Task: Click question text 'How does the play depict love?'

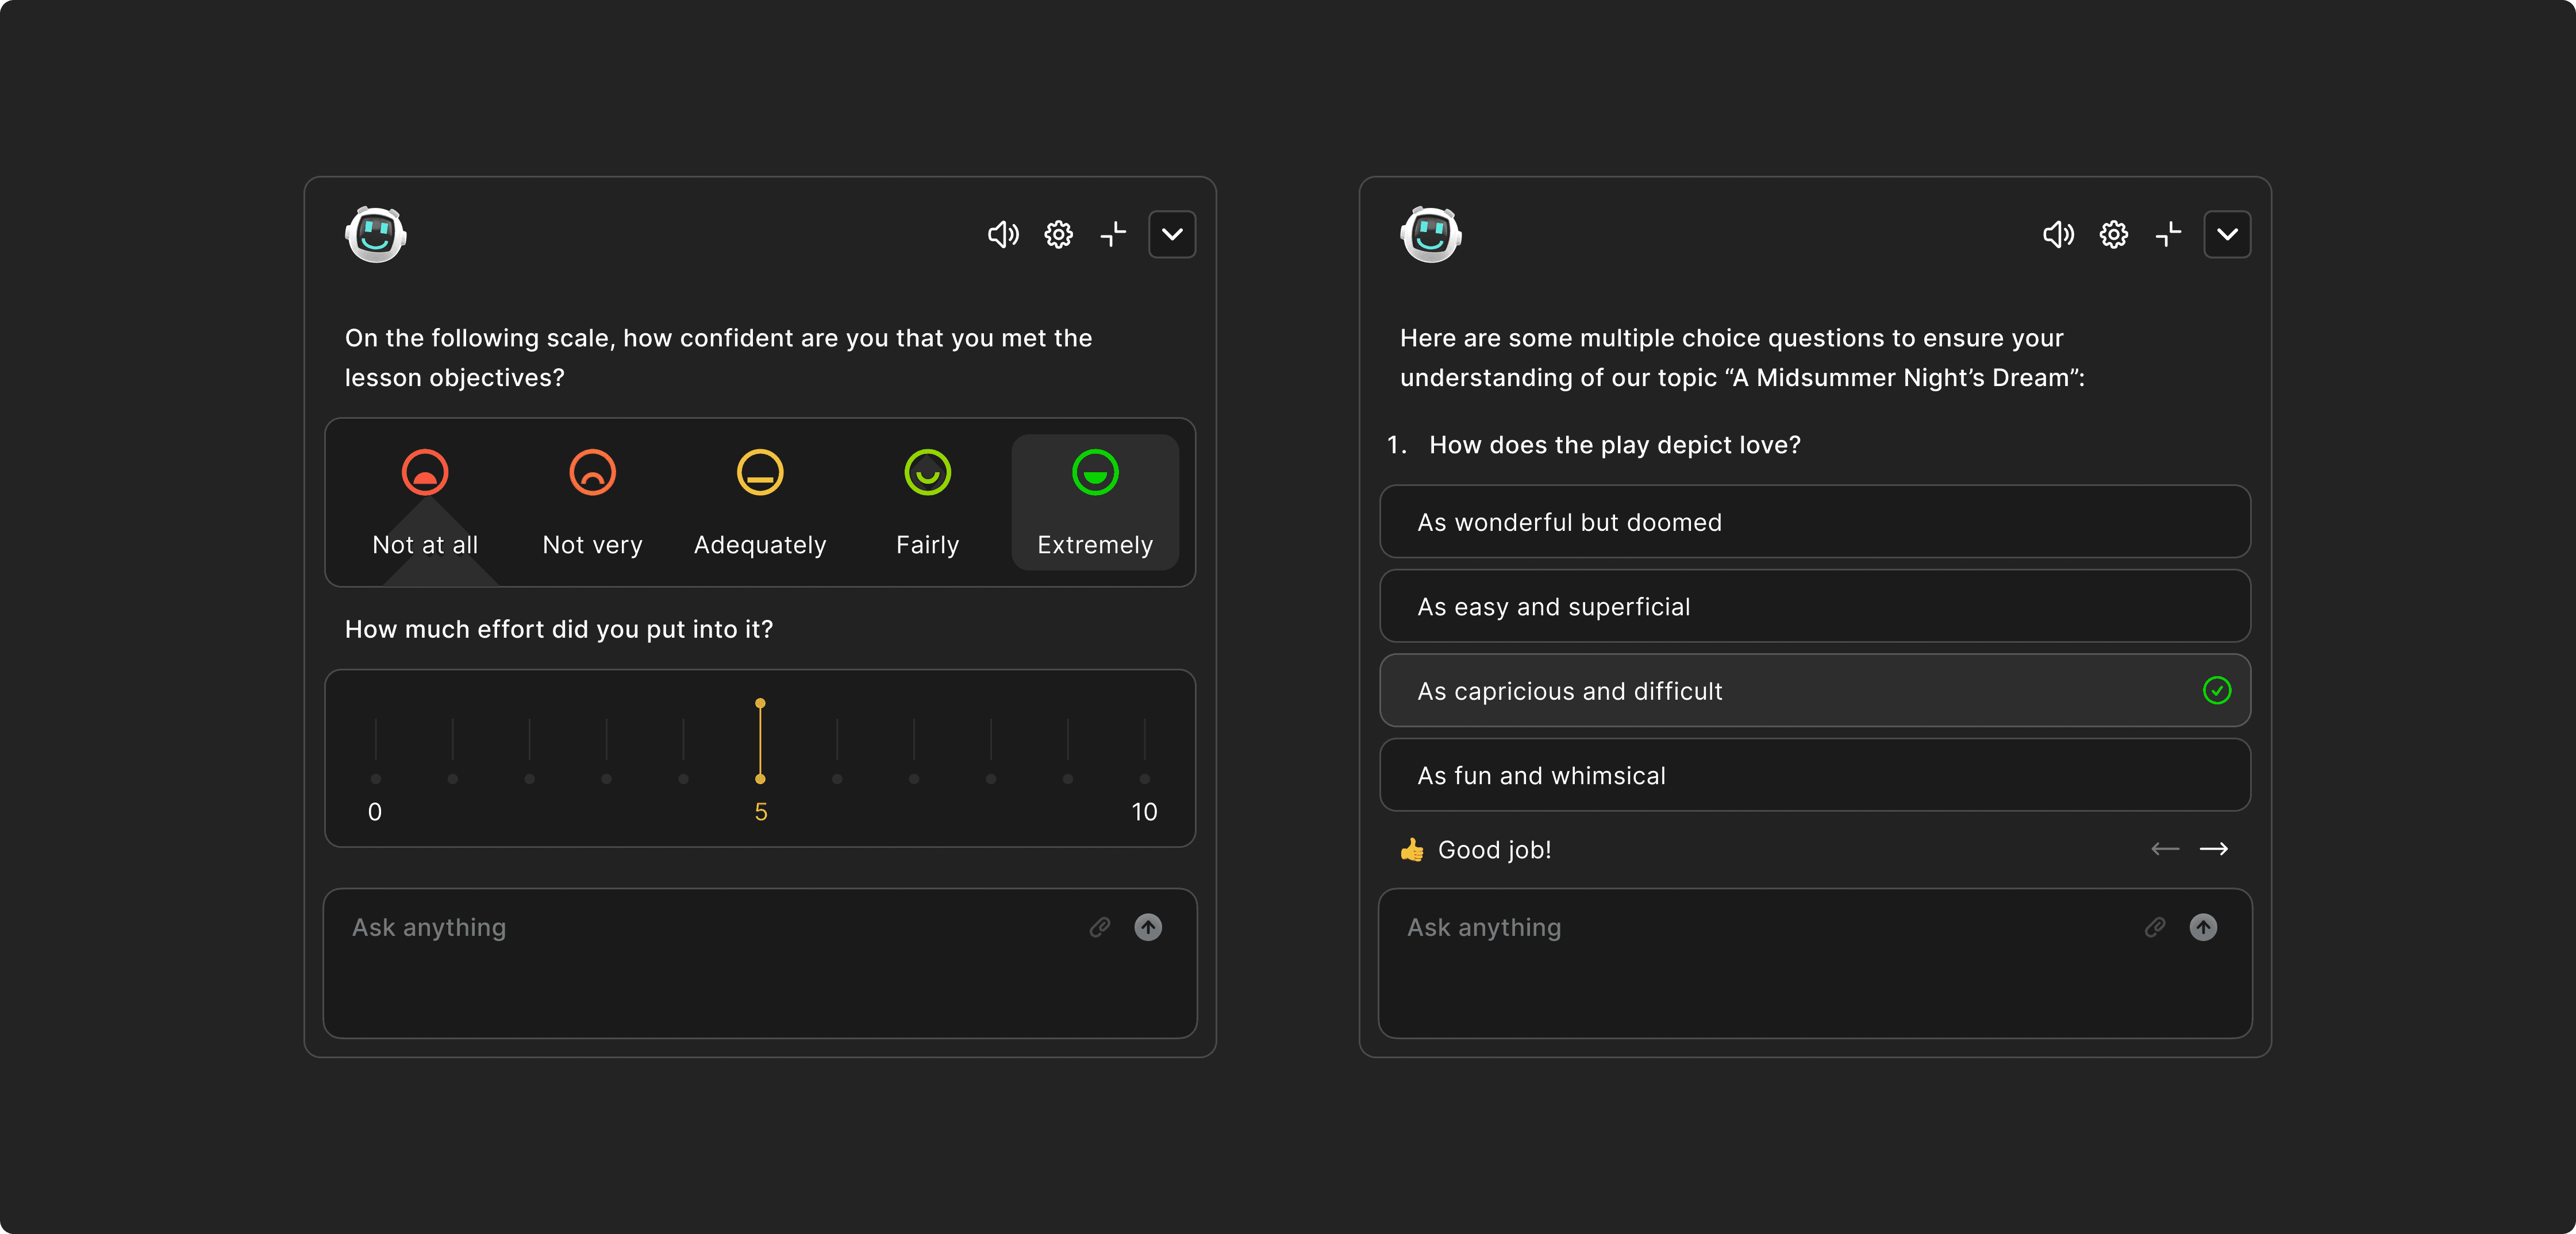Action: point(1615,446)
